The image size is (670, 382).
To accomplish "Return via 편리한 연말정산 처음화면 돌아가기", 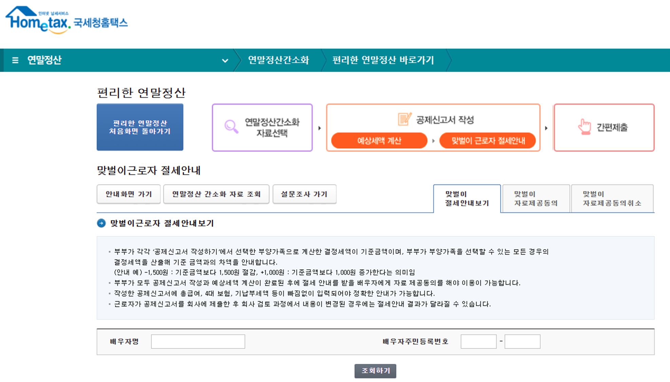I will coord(140,127).
